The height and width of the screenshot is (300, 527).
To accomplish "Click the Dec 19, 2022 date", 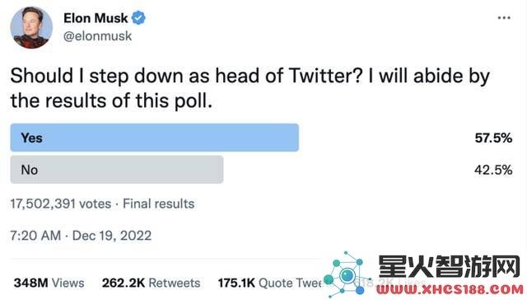I will [x=112, y=236].
